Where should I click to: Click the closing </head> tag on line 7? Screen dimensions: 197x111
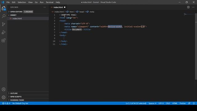[63, 32]
